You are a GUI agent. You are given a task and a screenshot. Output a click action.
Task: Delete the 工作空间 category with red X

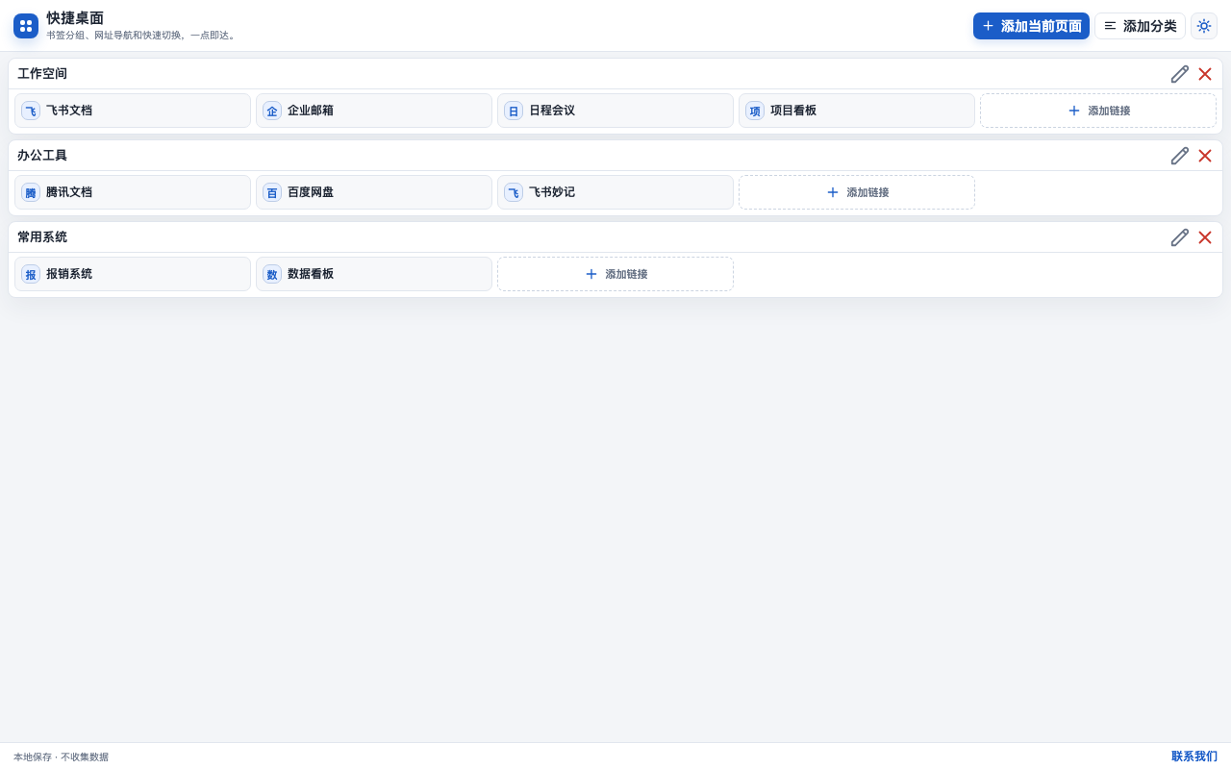click(1205, 74)
